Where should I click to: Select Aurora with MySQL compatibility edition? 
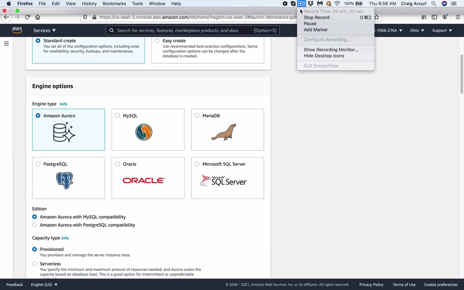(34, 217)
